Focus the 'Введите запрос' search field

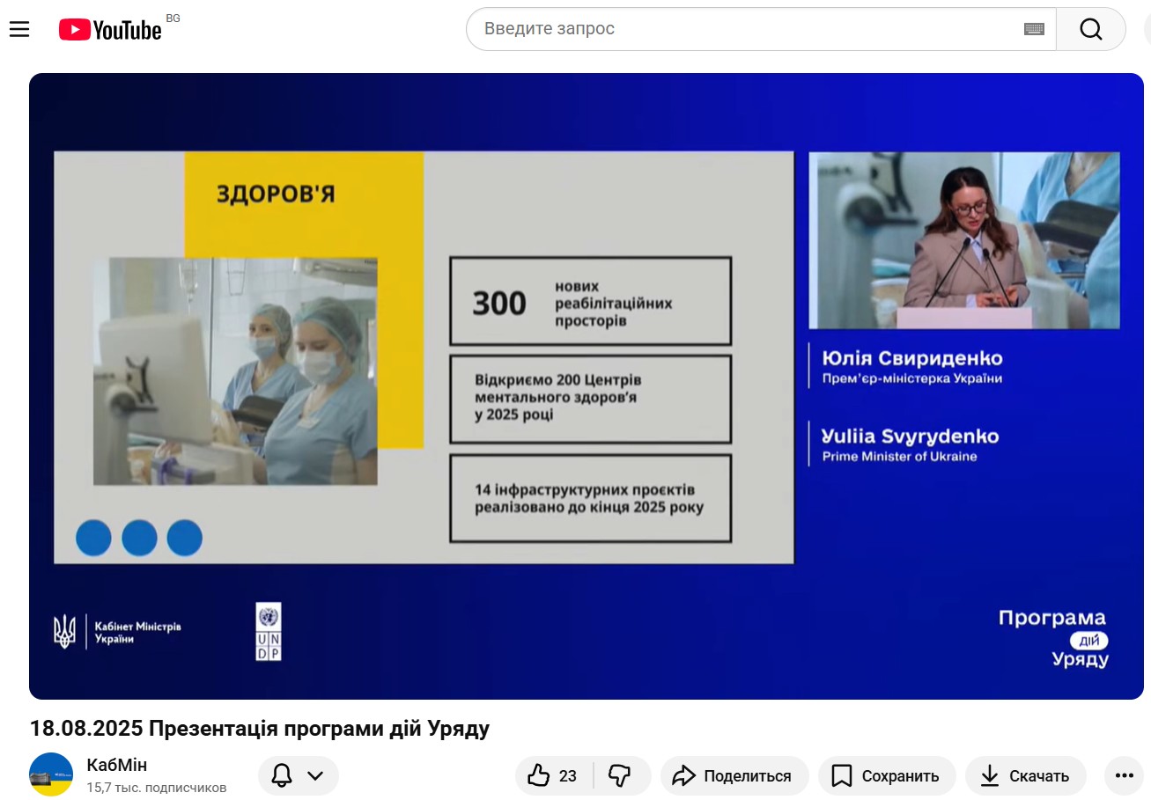[749, 29]
